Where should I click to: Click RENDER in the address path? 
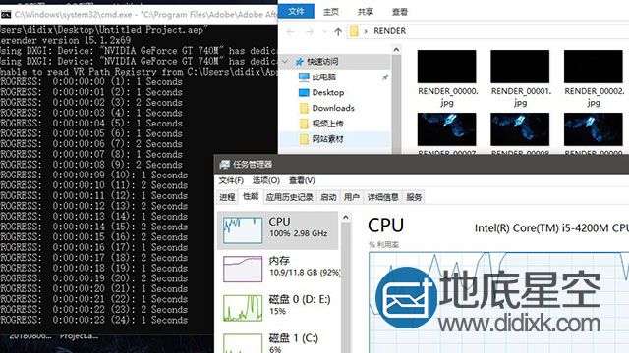point(389,31)
